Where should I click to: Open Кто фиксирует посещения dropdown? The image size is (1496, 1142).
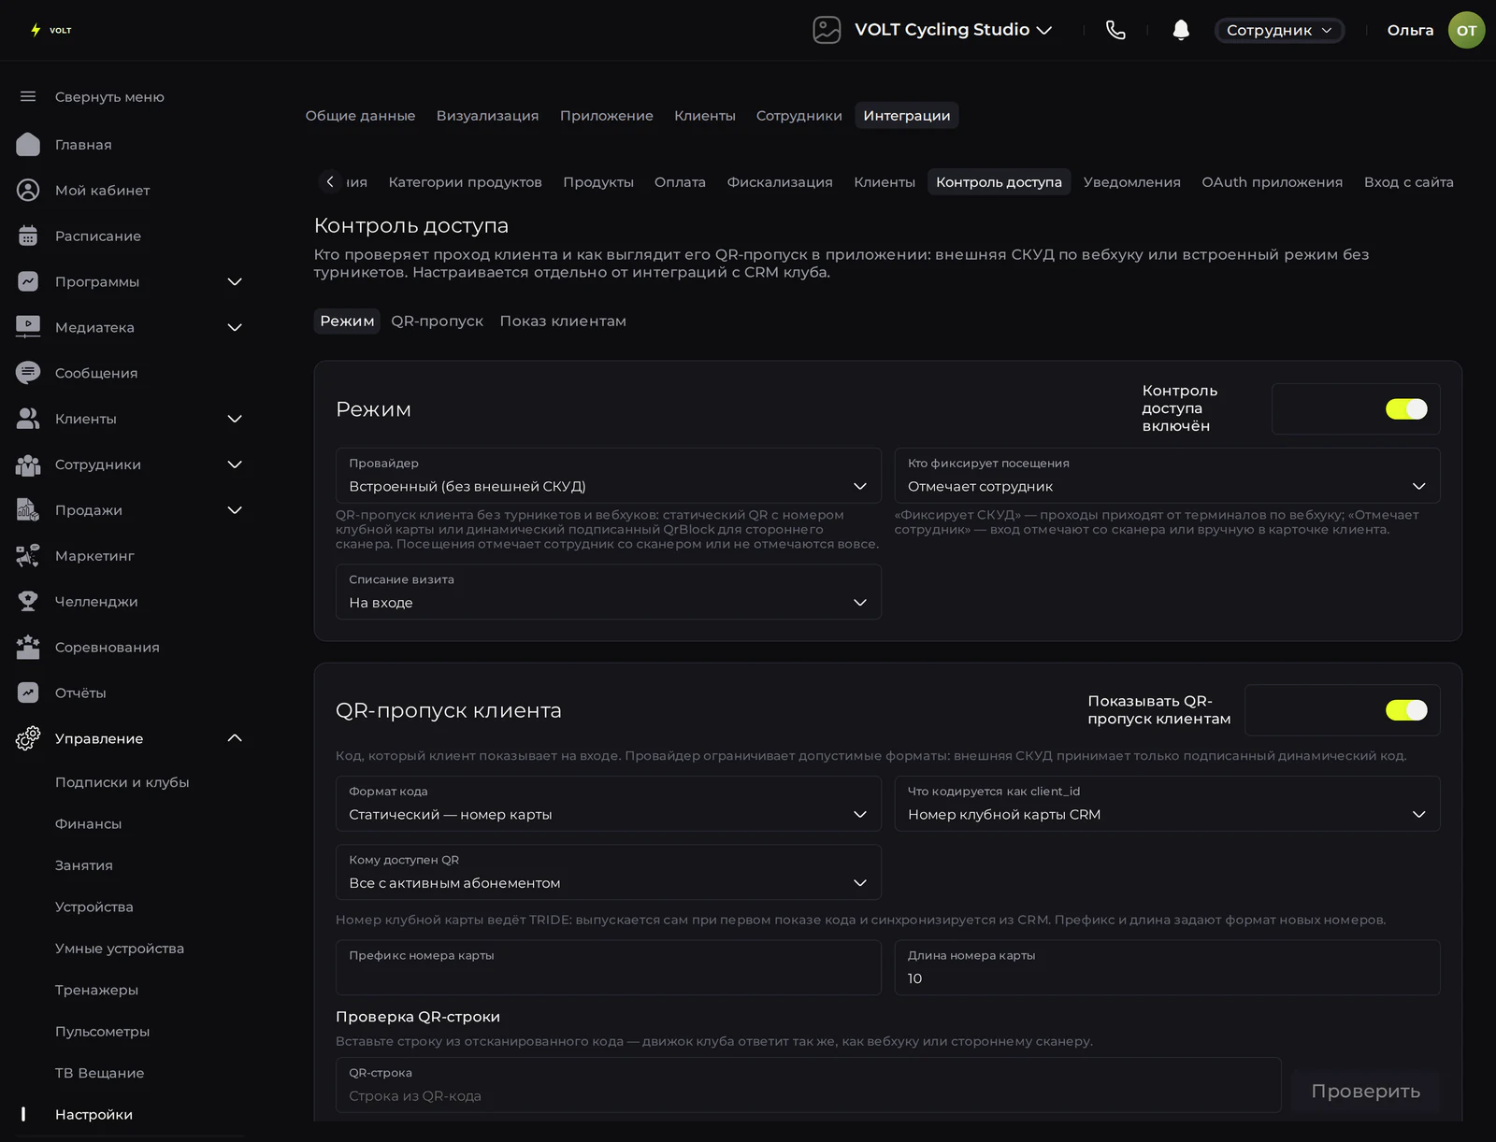1167,476
